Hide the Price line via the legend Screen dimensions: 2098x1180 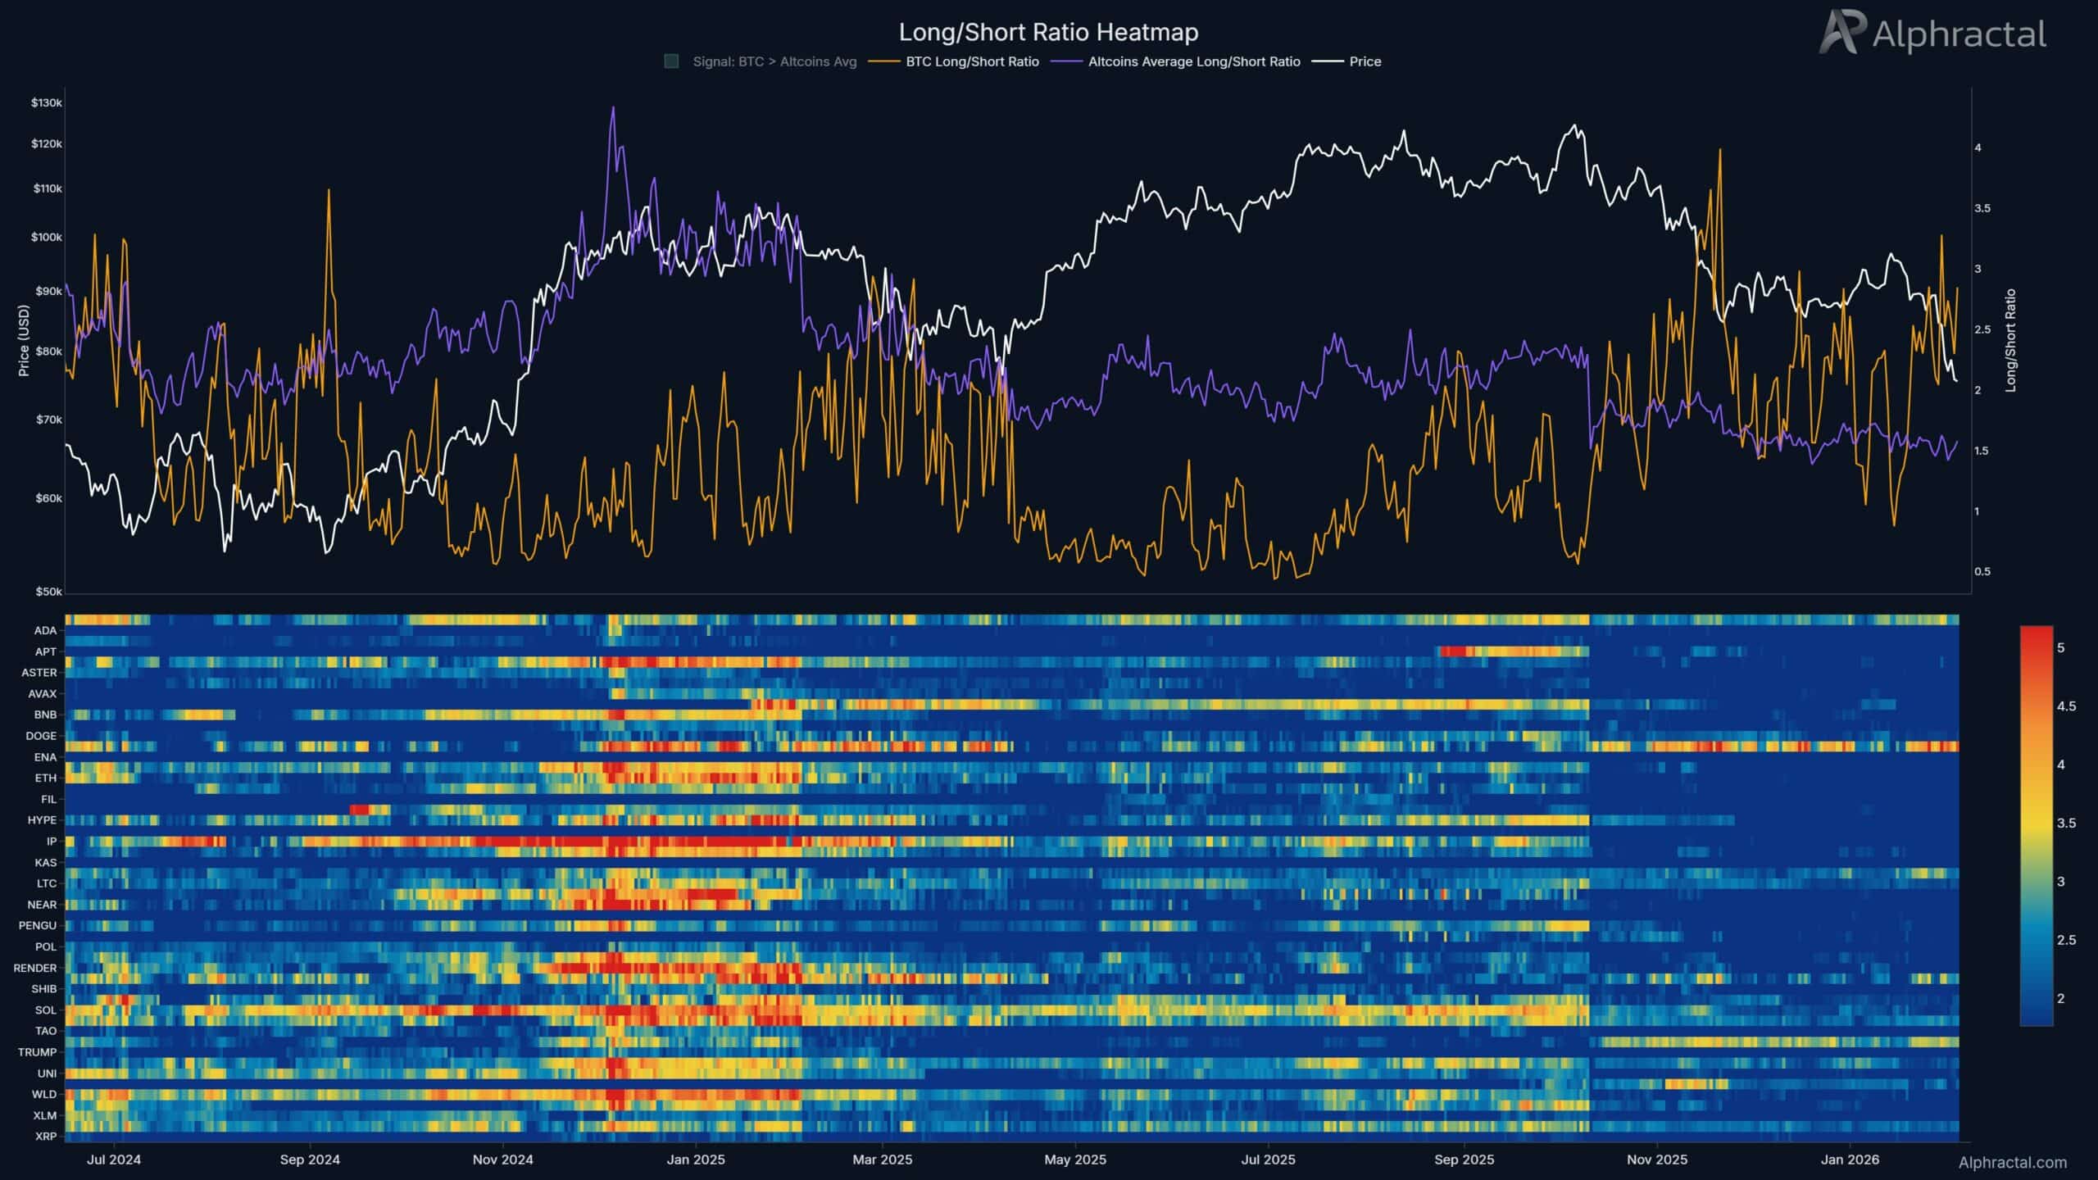[x=1365, y=61]
